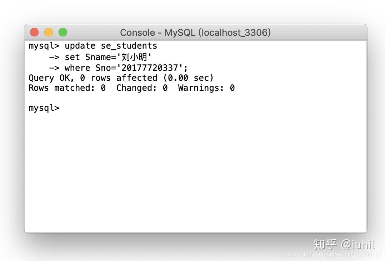Open the blog.csdn.net URL watermark
The image size is (385, 261).
coord(333,254)
